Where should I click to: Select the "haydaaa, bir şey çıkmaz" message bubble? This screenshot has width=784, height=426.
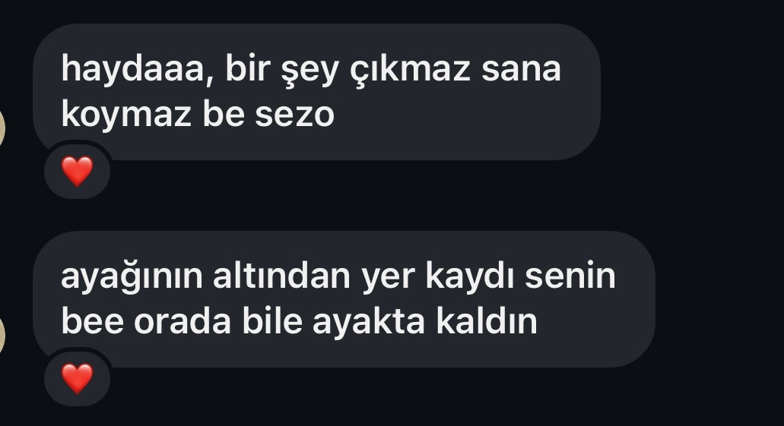point(316,92)
